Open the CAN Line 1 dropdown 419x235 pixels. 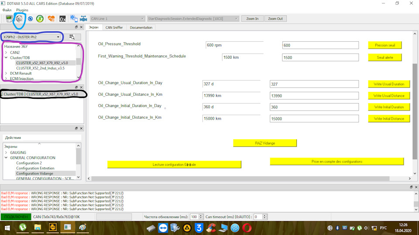[117, 19]
